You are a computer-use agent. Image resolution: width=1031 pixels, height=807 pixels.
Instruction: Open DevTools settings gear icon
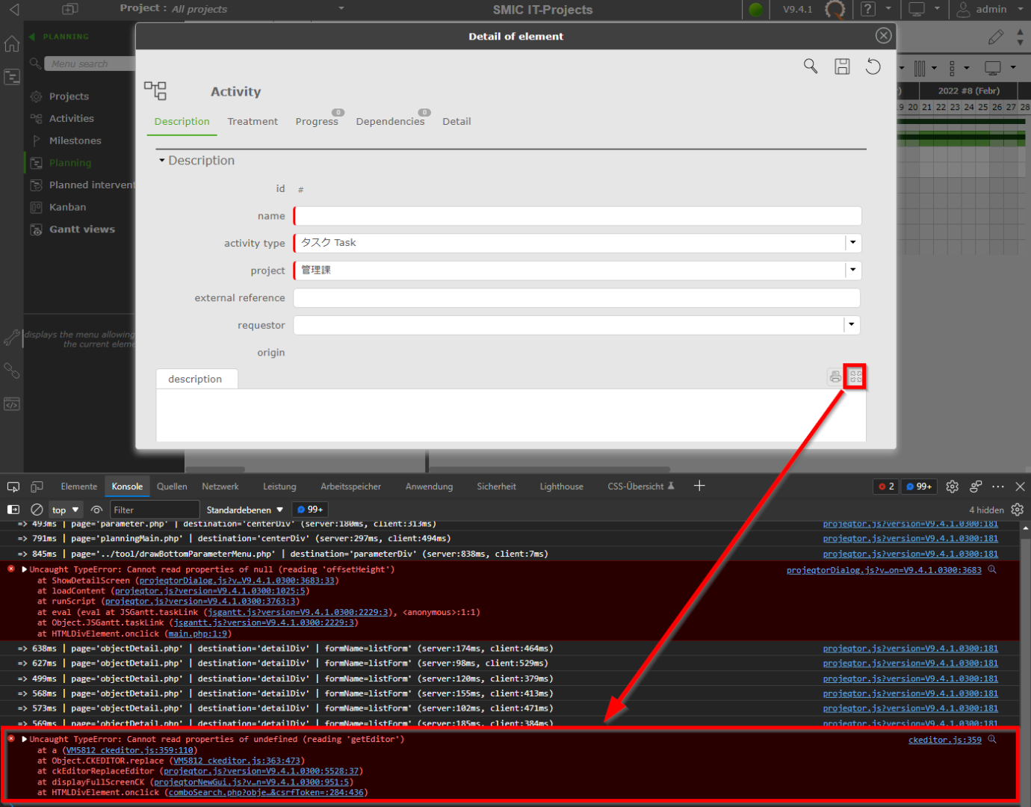(952, 486)
